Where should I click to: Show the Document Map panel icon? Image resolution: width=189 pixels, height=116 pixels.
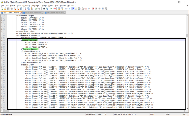click(79, 9)
